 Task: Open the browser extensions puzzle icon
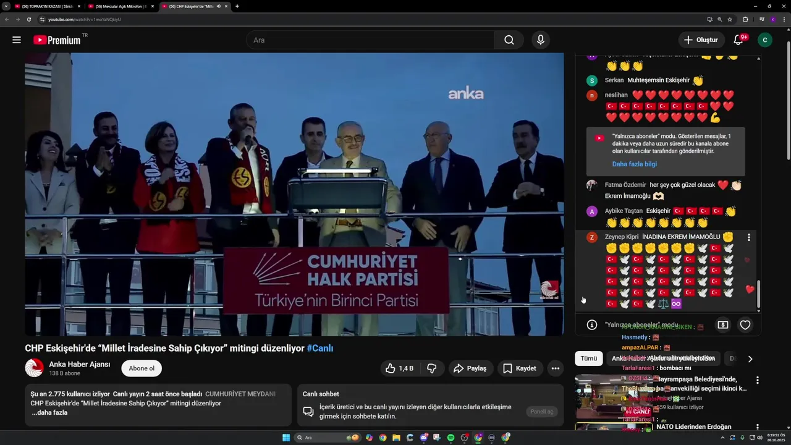coord(745,19)
